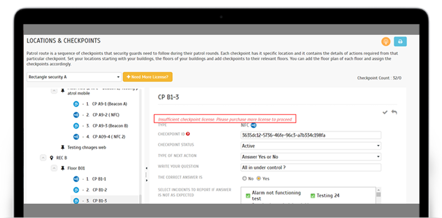Click the beacon icon of CP A9-1 (Beacon A)
Image resolution: width=442 pixels, height=218 pixels.
click(76, 104)
